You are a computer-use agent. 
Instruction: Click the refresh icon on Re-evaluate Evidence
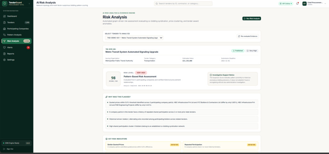[x=239, y=36]
